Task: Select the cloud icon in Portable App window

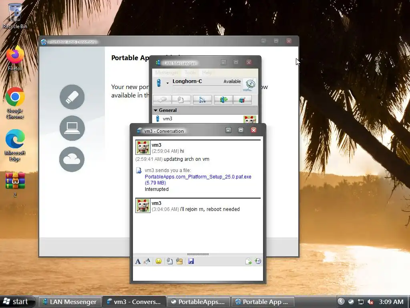Action: 72,159
